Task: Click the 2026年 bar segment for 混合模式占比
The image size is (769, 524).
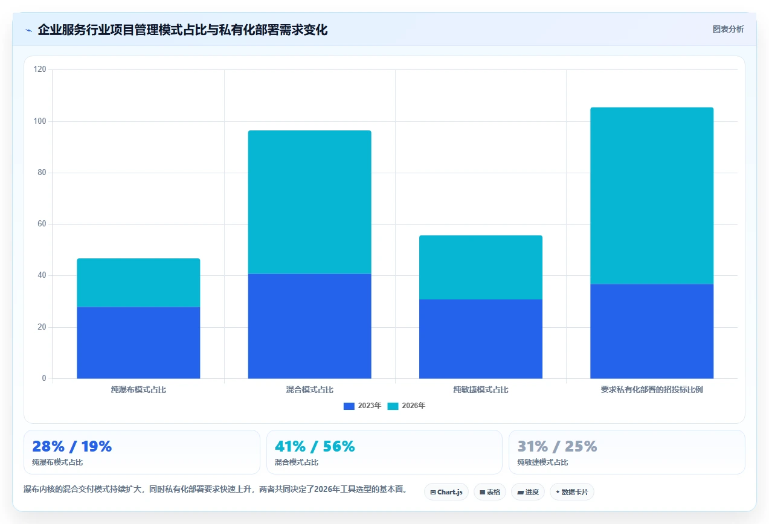Action: point(309,202)
